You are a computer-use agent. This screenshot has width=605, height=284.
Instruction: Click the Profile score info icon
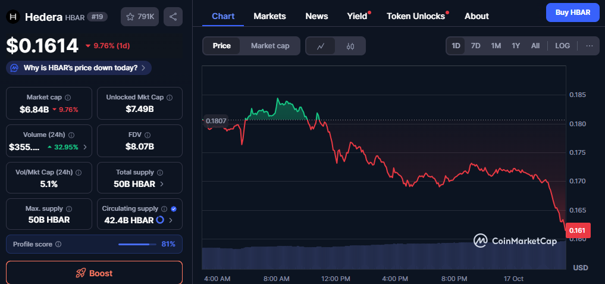58,244
